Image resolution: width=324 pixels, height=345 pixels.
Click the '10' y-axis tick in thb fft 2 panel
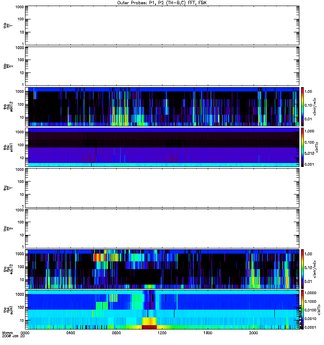(x=22, y=73)
